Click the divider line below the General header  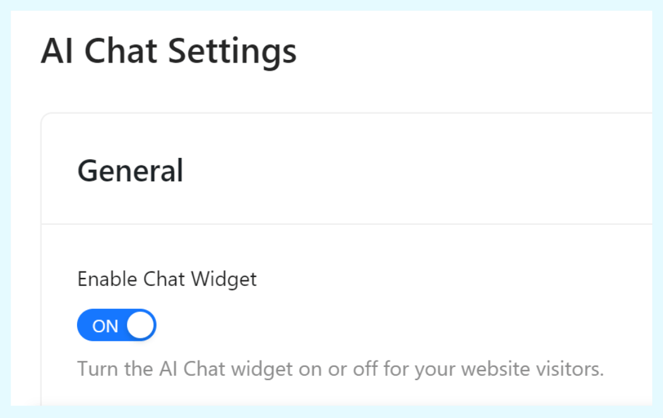(347, 224)
